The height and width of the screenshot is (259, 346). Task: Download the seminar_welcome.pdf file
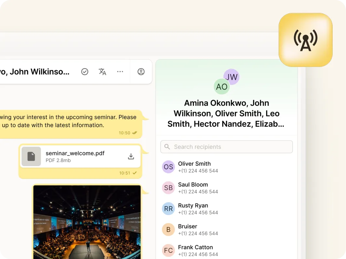(x=131, y=156)
